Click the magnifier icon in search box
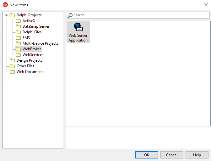211x161 pixels. point(70,15)
